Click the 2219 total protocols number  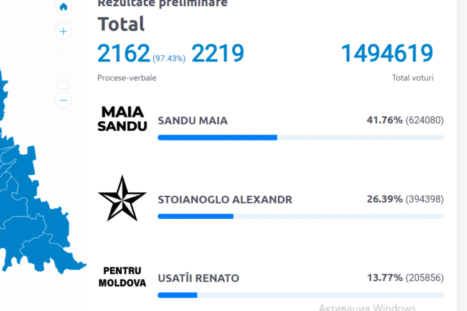(218, 53)
